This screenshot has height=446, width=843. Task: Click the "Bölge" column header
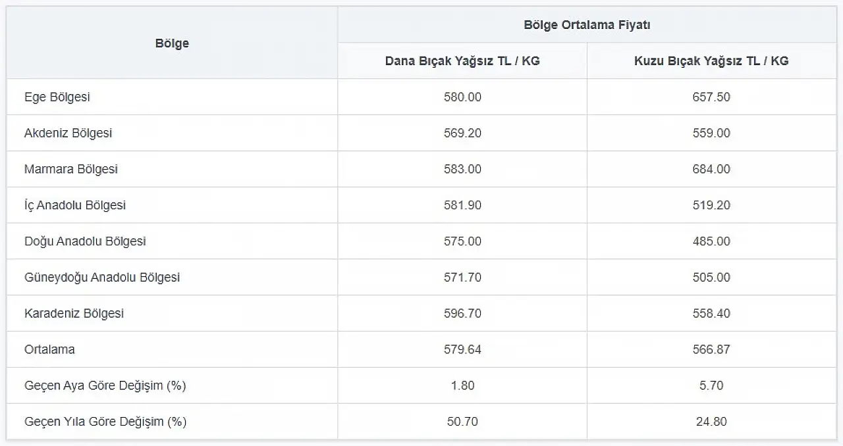point(172,43)
